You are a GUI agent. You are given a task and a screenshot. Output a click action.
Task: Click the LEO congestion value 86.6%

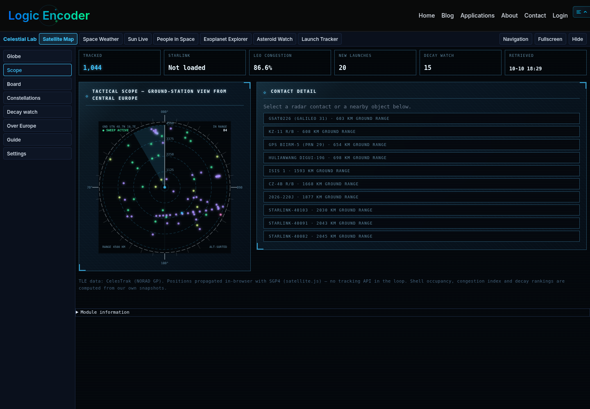[x=263, y=68]
